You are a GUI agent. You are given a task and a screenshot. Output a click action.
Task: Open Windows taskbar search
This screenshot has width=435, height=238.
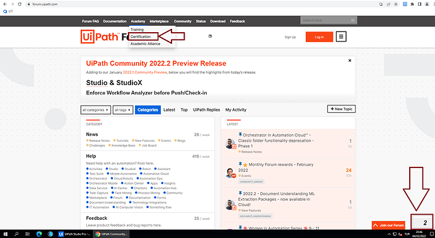[x=16, y=234]
